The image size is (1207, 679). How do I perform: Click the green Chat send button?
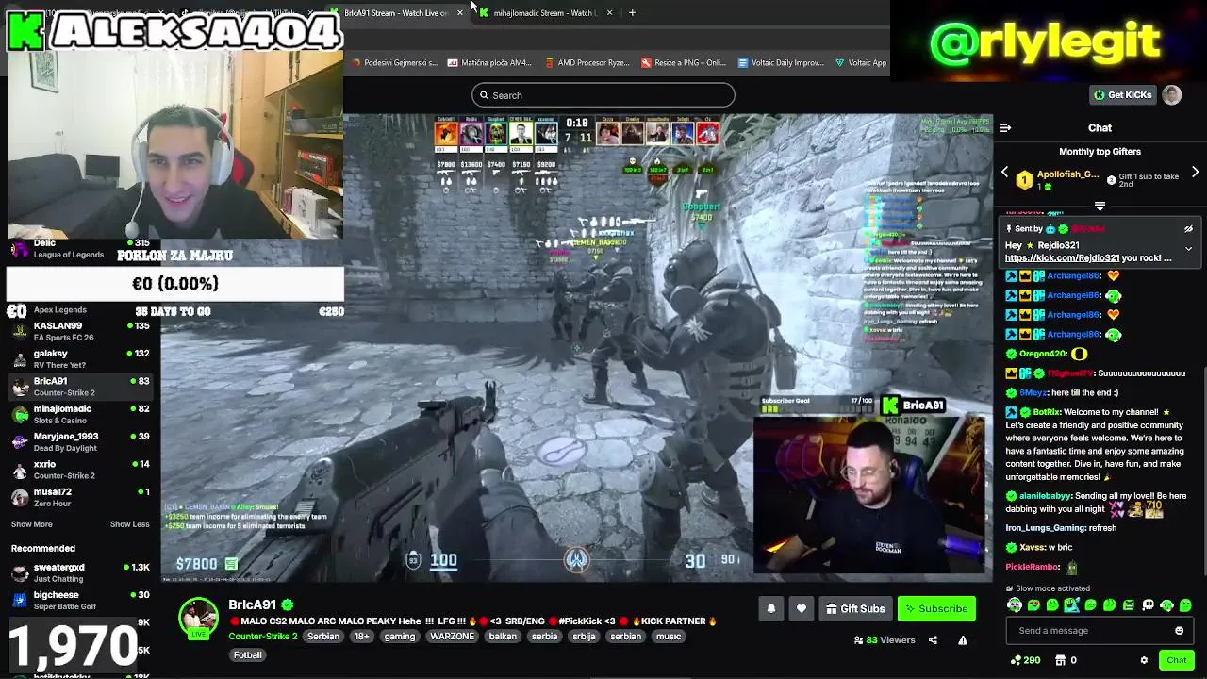[x=1176, y=660]
